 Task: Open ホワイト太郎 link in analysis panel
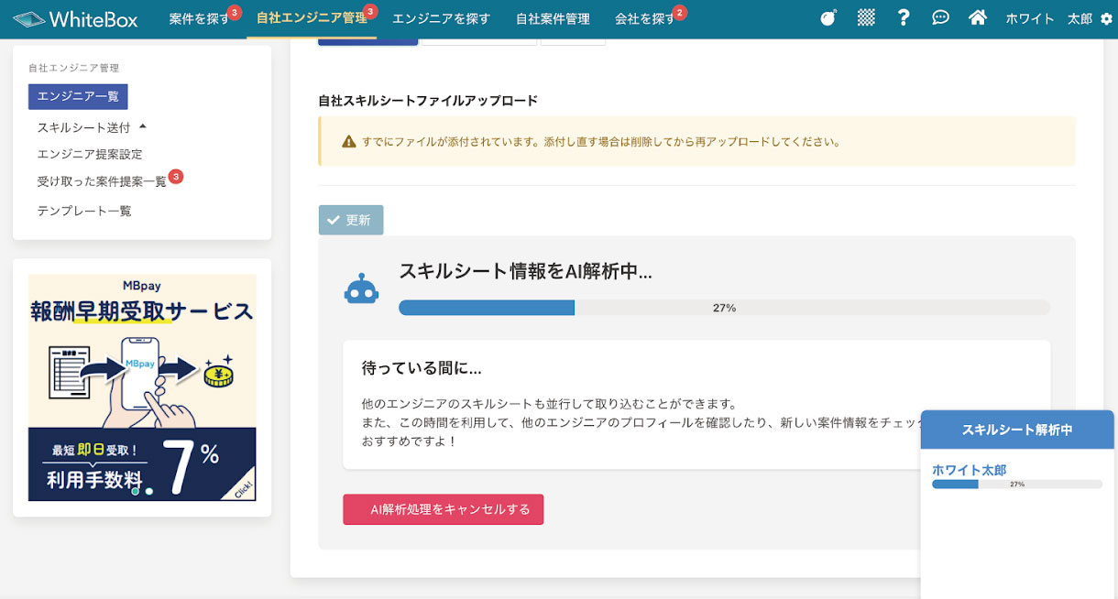coord(970,470)
